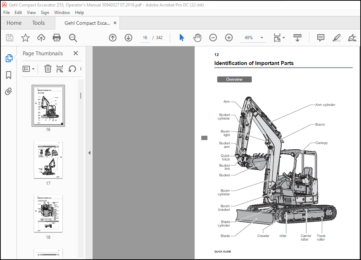Click the 'Quick hitch' label in the diagram
Screen dimensions: 361x260
(x=225, y=157)
